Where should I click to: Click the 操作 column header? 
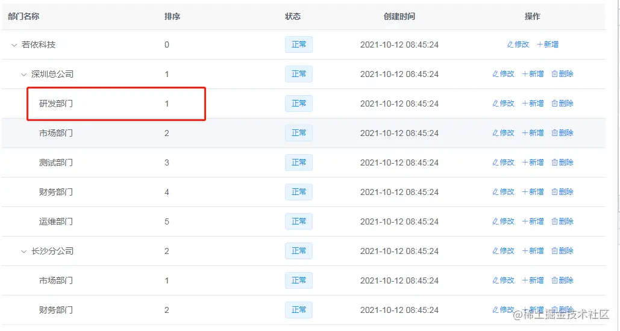point(532,17)
